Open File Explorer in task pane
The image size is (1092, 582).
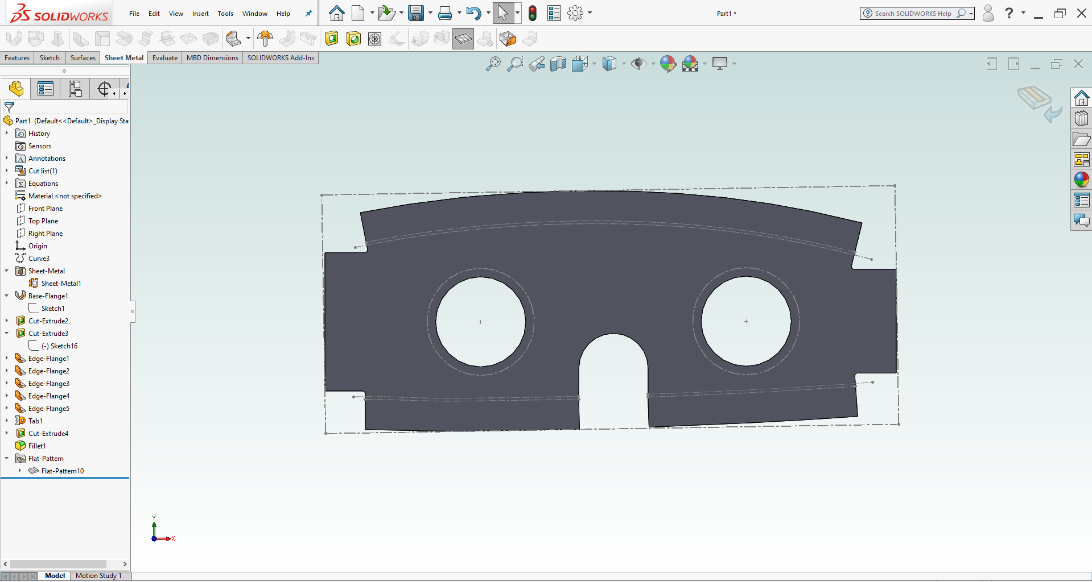[x=1081, y=139]
